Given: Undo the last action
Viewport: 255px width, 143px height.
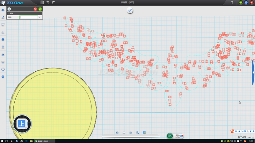Looking at the screenshot, I should click(48, 2).
